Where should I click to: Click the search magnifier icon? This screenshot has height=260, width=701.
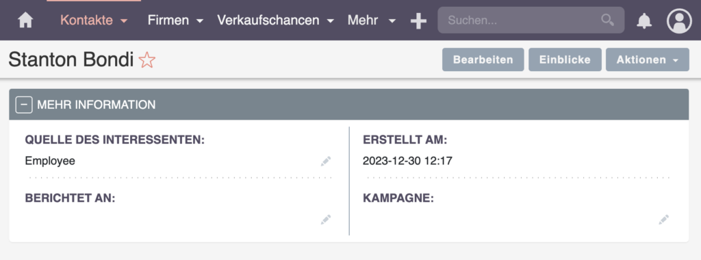(607, 20)
